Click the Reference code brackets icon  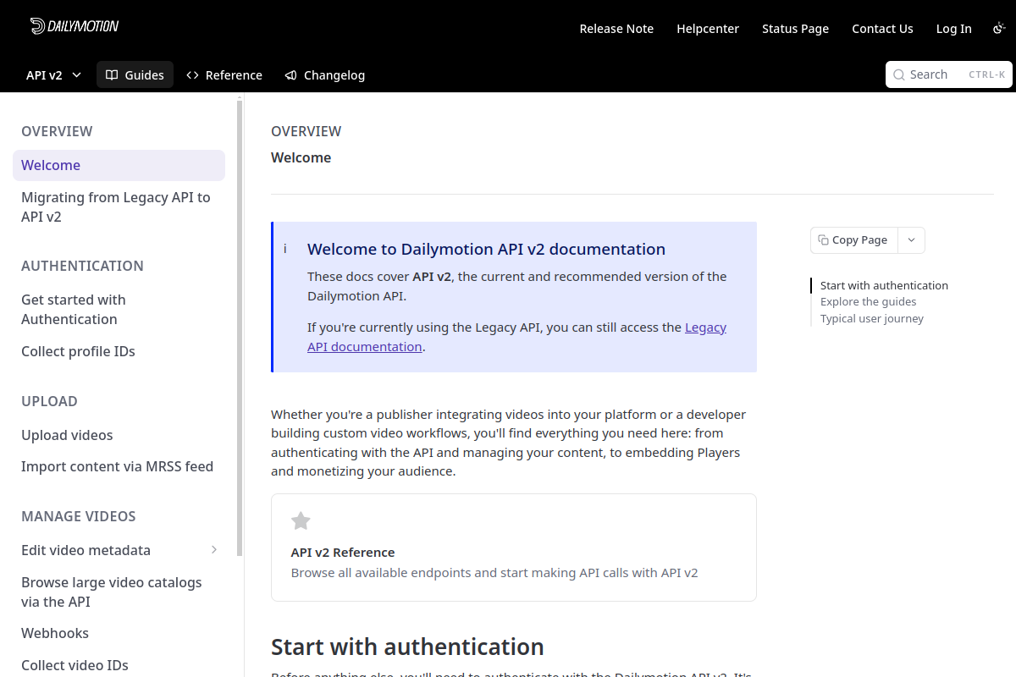click(192, 75)
